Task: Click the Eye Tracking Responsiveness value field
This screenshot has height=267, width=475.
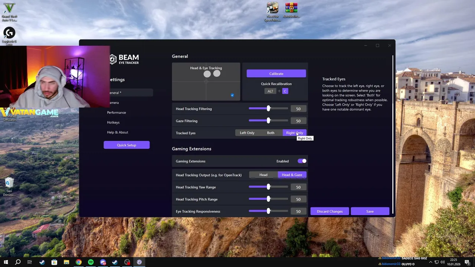Action: point(298,211)
